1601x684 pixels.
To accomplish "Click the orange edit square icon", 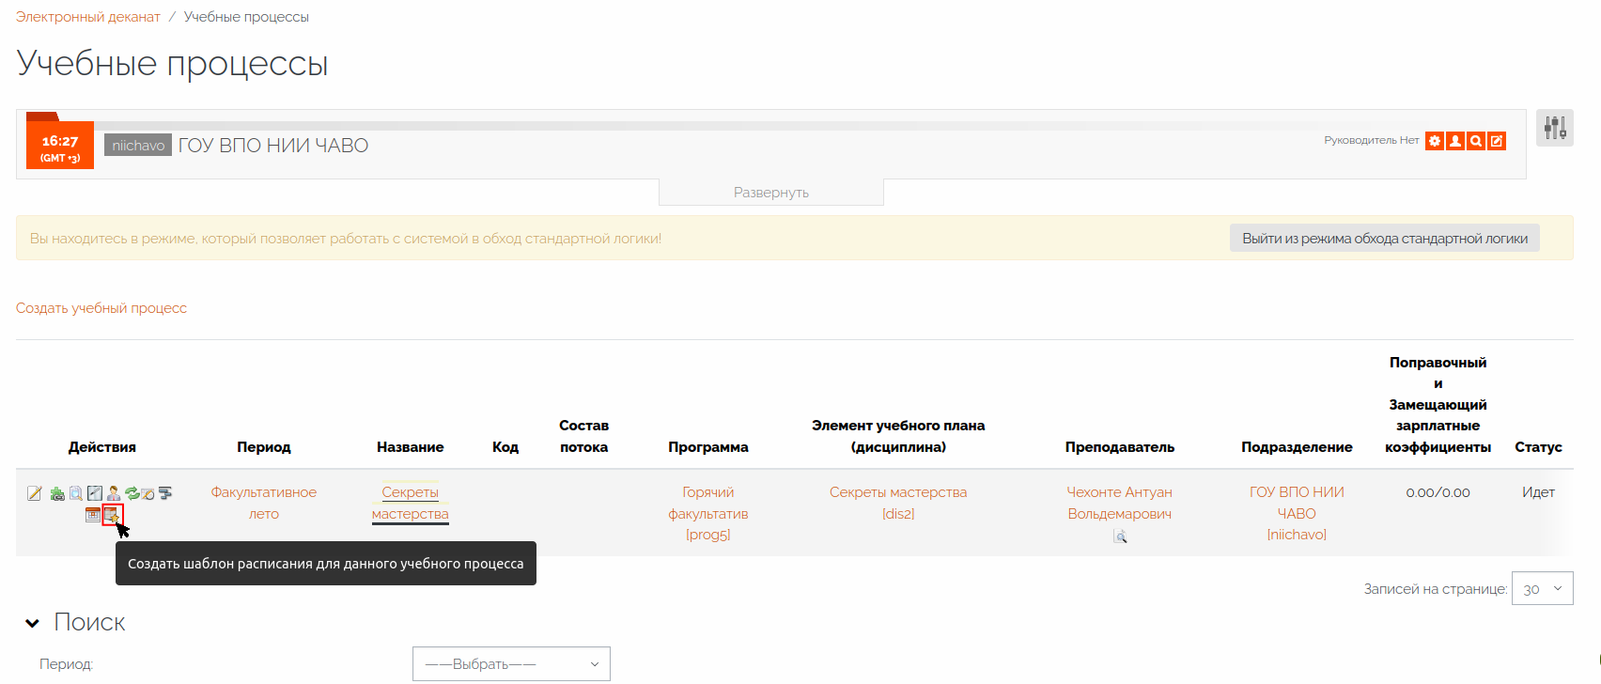I will (x=1497, y=141).
